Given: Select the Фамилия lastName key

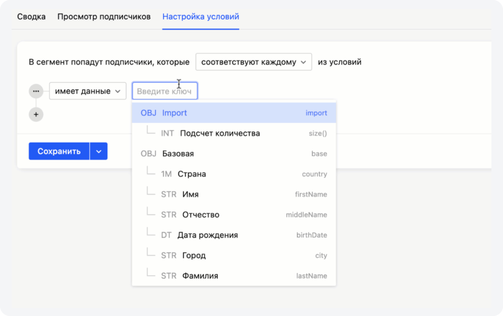Looking at the screenshot, I should [x=200, y=276].
